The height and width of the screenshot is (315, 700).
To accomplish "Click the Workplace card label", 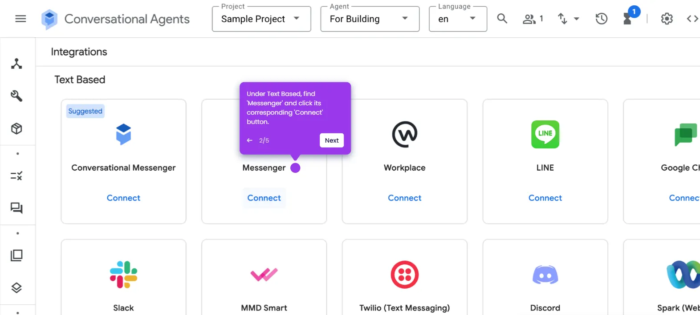I will point(404,168).
